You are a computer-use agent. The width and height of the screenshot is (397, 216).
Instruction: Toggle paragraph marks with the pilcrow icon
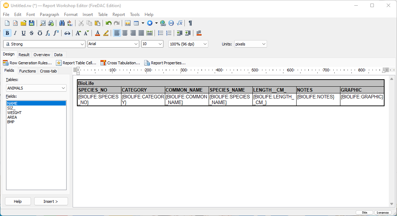click(x=190, y=23)
